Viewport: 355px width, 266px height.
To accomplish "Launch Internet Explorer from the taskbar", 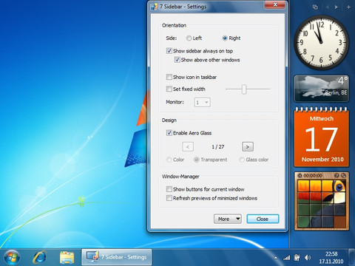I will 40,257.
